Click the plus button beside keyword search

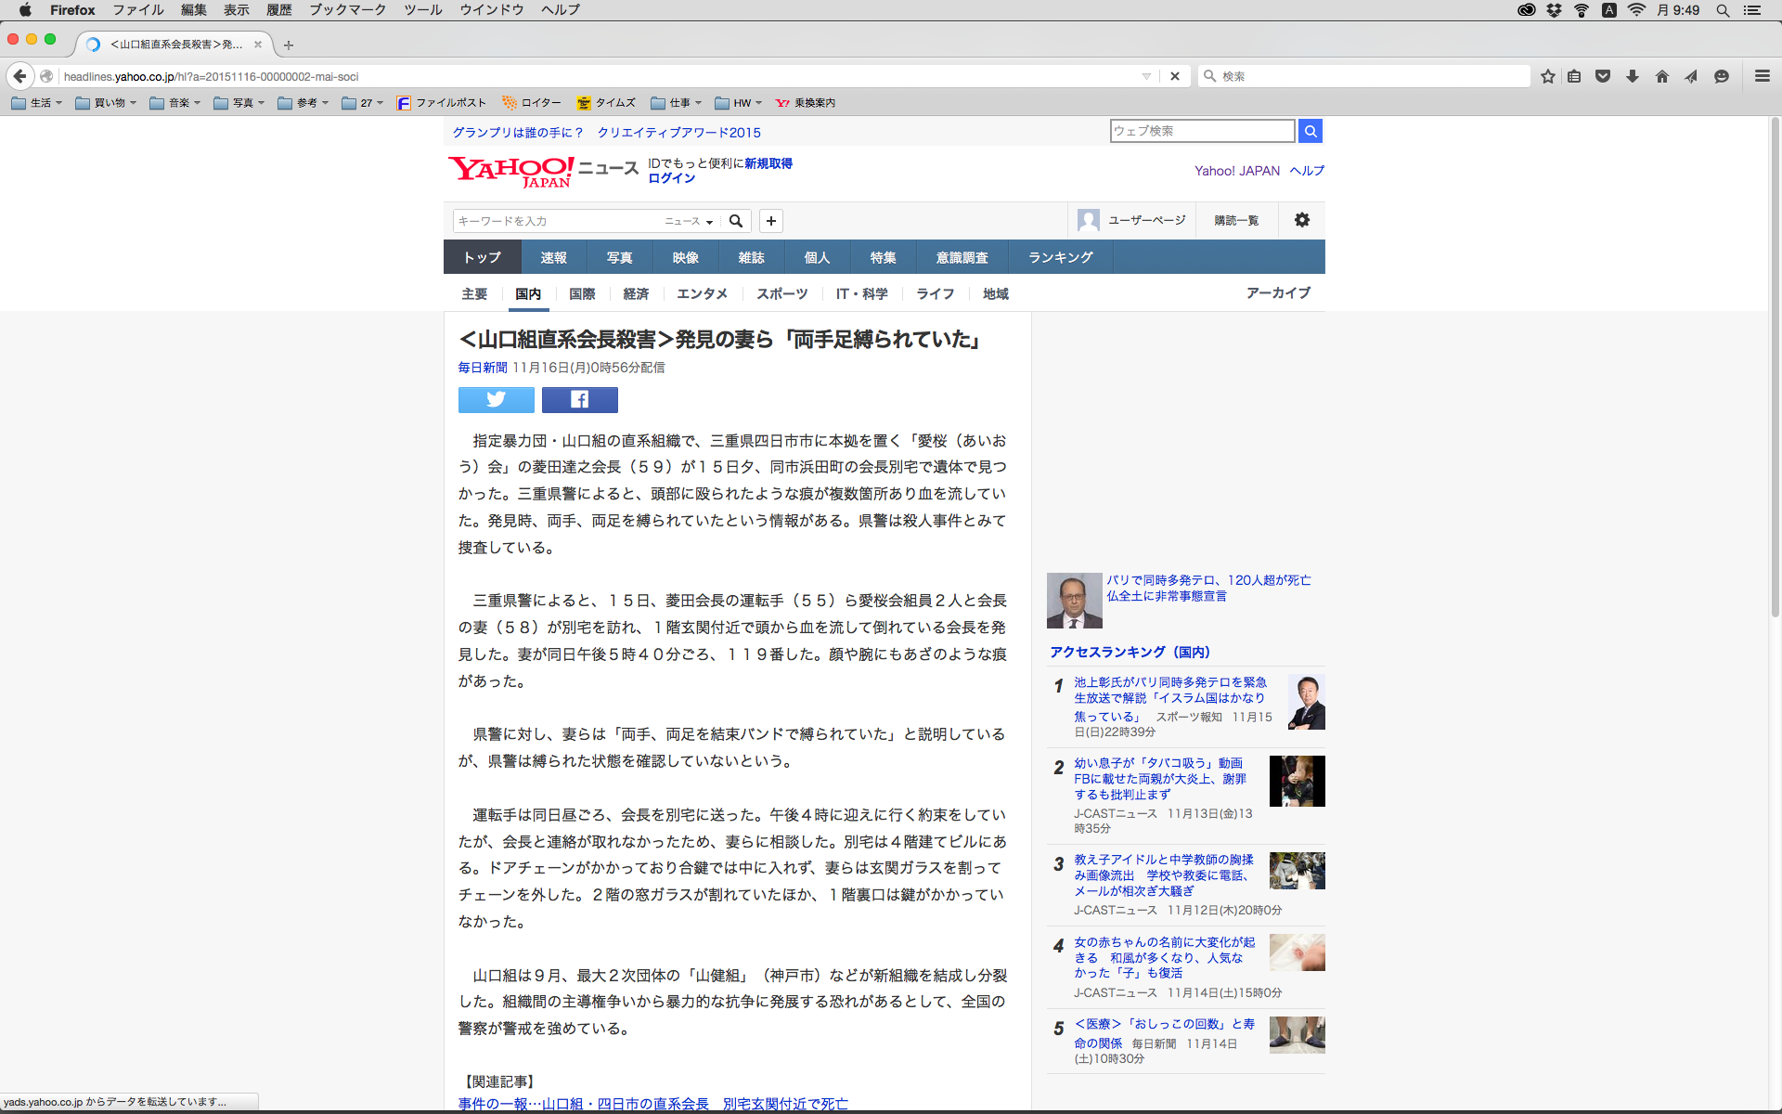pos(770,221)
